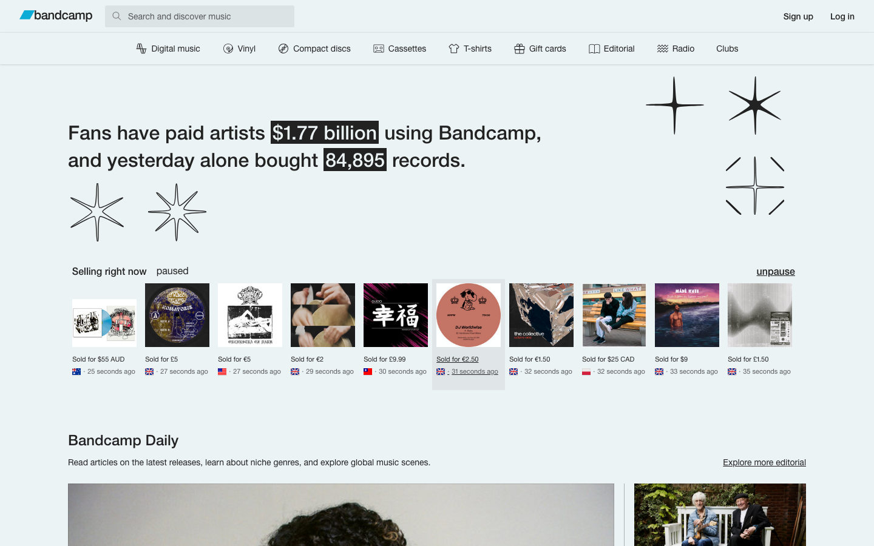The image size is (874, 546).
Task: Open the main Bandcamp Daily feature image
Action: (x=341, y=514)
